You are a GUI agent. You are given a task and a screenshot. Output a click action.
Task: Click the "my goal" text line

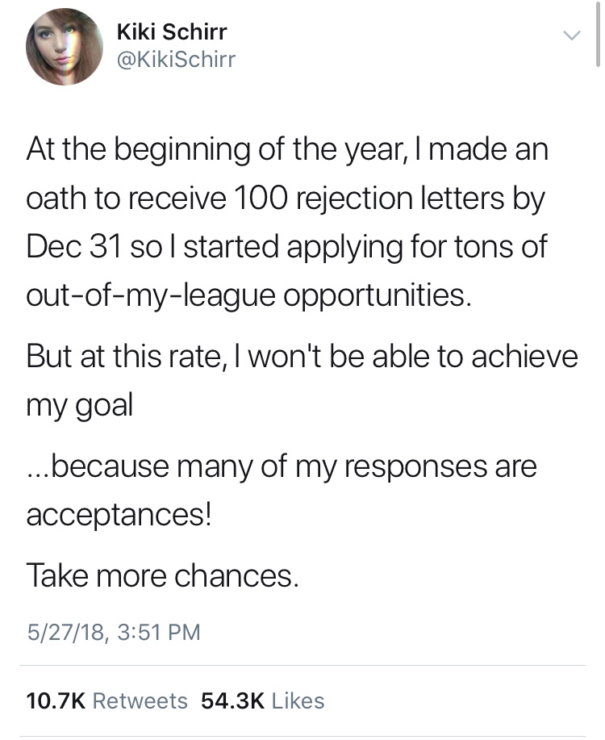(x=79, y=403)
